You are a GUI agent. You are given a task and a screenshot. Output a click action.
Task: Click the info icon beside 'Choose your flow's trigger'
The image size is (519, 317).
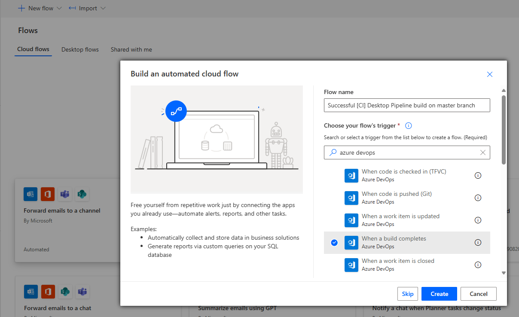coord(409,126)
